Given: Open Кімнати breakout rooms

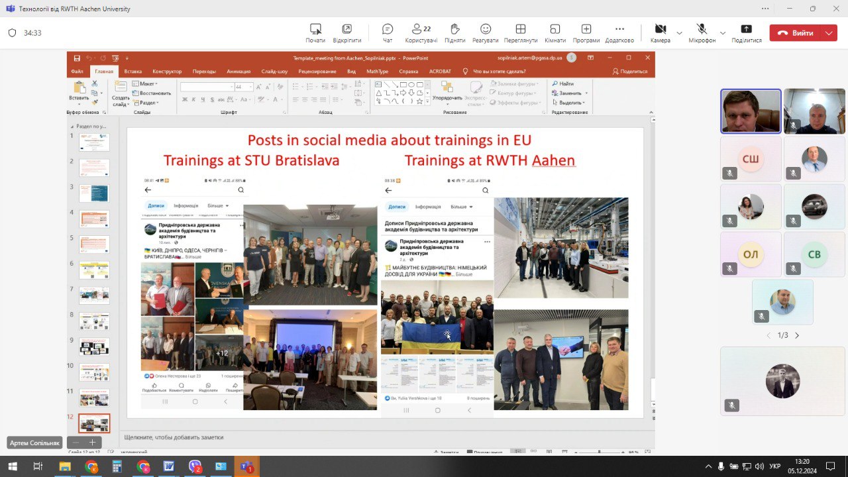Looking at the screenshot, I should click(555, 32).
